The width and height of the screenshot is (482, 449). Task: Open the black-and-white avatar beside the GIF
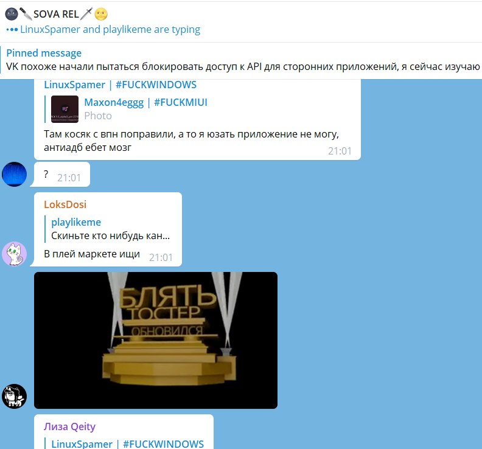(x=14, y=396)
